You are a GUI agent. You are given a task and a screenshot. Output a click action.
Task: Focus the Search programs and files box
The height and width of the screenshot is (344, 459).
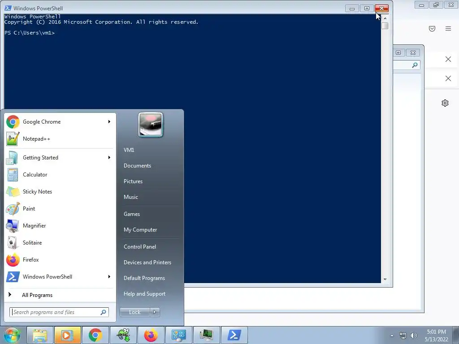pyautogui.click(x=59, y=312)
